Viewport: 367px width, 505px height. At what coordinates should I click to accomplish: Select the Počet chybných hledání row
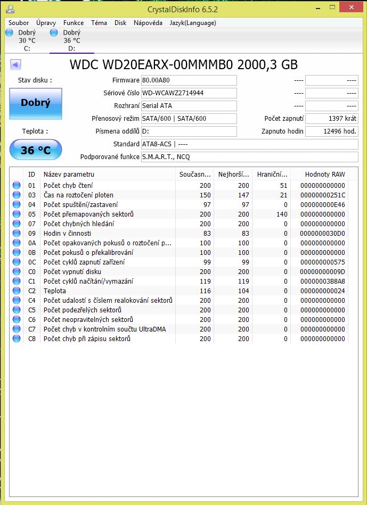tap(179, 223)
